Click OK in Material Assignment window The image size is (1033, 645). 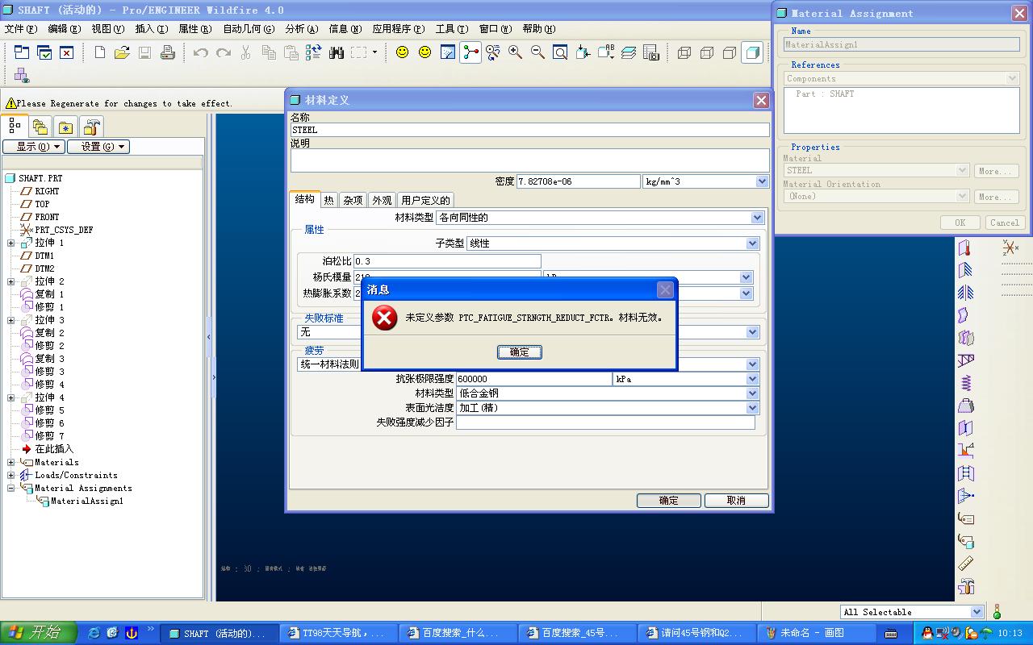[960, 223]
